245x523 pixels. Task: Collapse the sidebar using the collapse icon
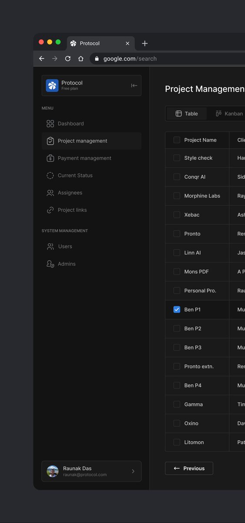pyautogui.click(x=134, y=85)
